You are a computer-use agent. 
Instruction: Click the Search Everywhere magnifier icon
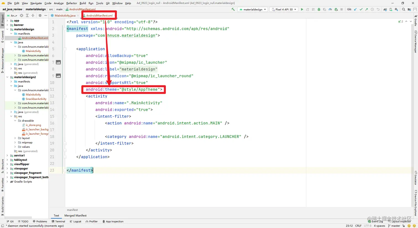tap(404, 9)
